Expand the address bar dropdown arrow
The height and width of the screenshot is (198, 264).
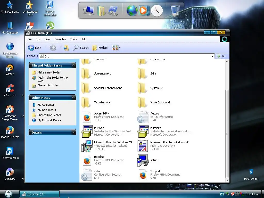(212, 56)
